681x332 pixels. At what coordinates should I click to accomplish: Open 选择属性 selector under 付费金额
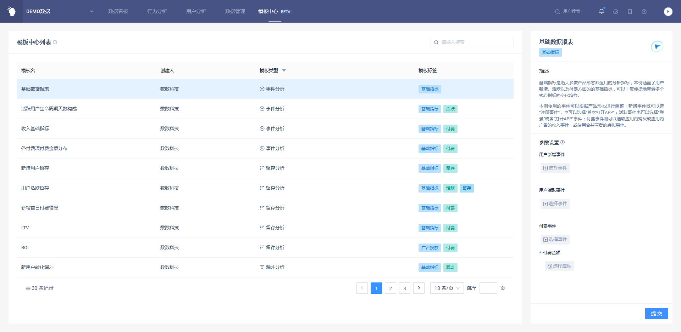click(559, 266)
